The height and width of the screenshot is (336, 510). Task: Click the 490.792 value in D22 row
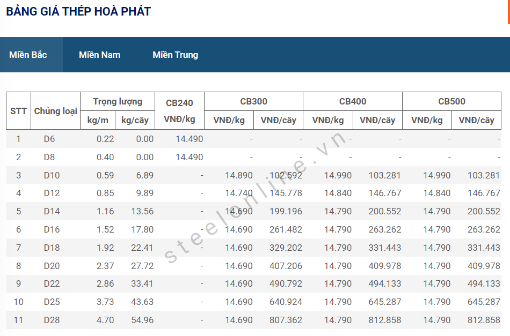point(286,283)
